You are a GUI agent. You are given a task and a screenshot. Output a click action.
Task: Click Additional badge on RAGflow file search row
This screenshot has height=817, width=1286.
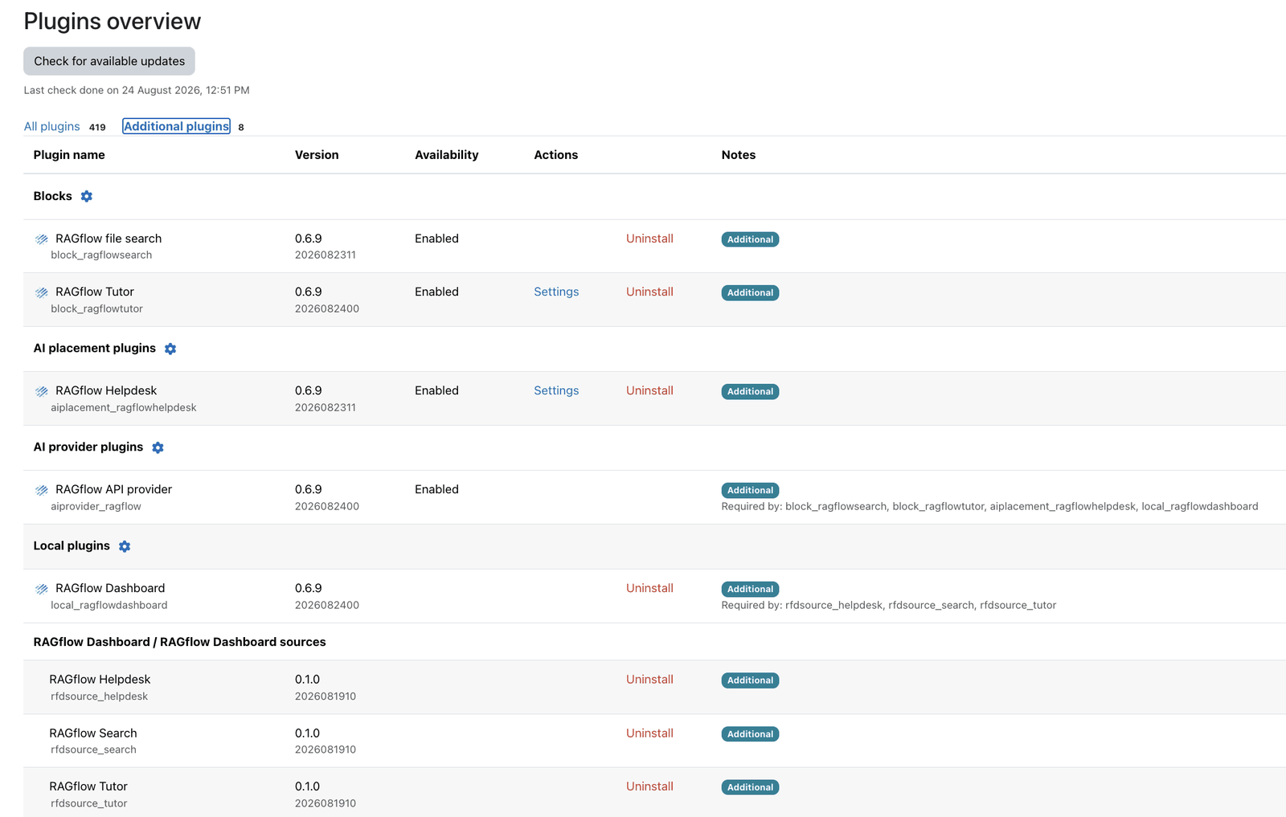tap(750, 239)
